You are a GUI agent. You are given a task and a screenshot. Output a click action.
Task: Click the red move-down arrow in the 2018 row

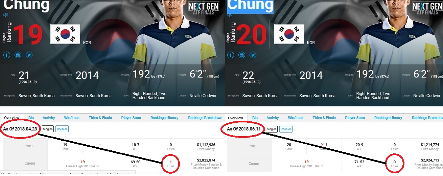tap(322, 145)
